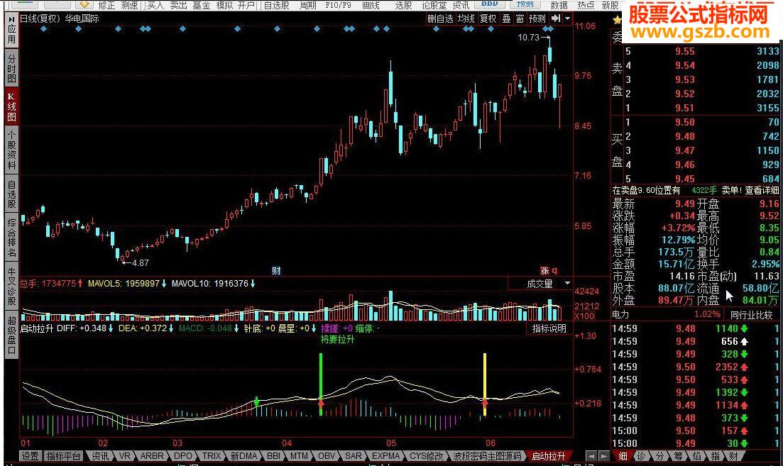Select TRIX indicator tab
The height and width of the screenshot is (466, 783).
(212, 456)
